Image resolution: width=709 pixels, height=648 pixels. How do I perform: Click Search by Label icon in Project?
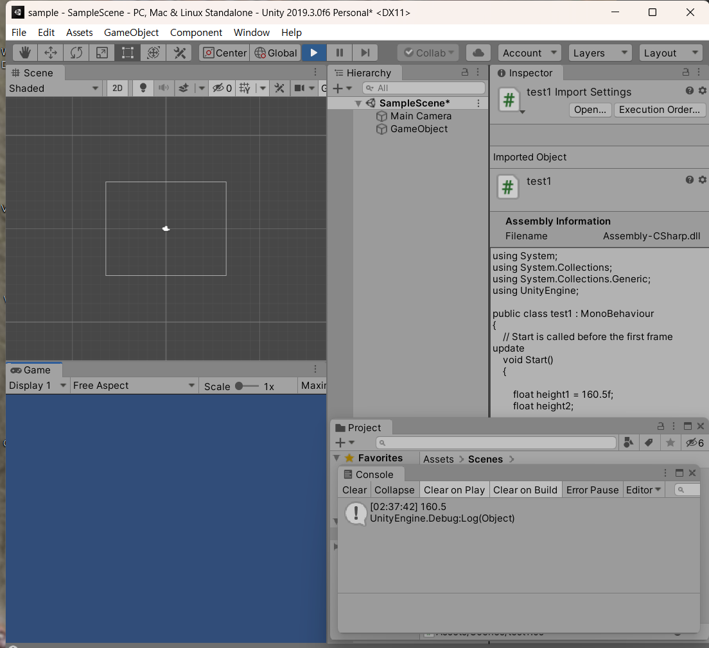(x=649, y=443)
